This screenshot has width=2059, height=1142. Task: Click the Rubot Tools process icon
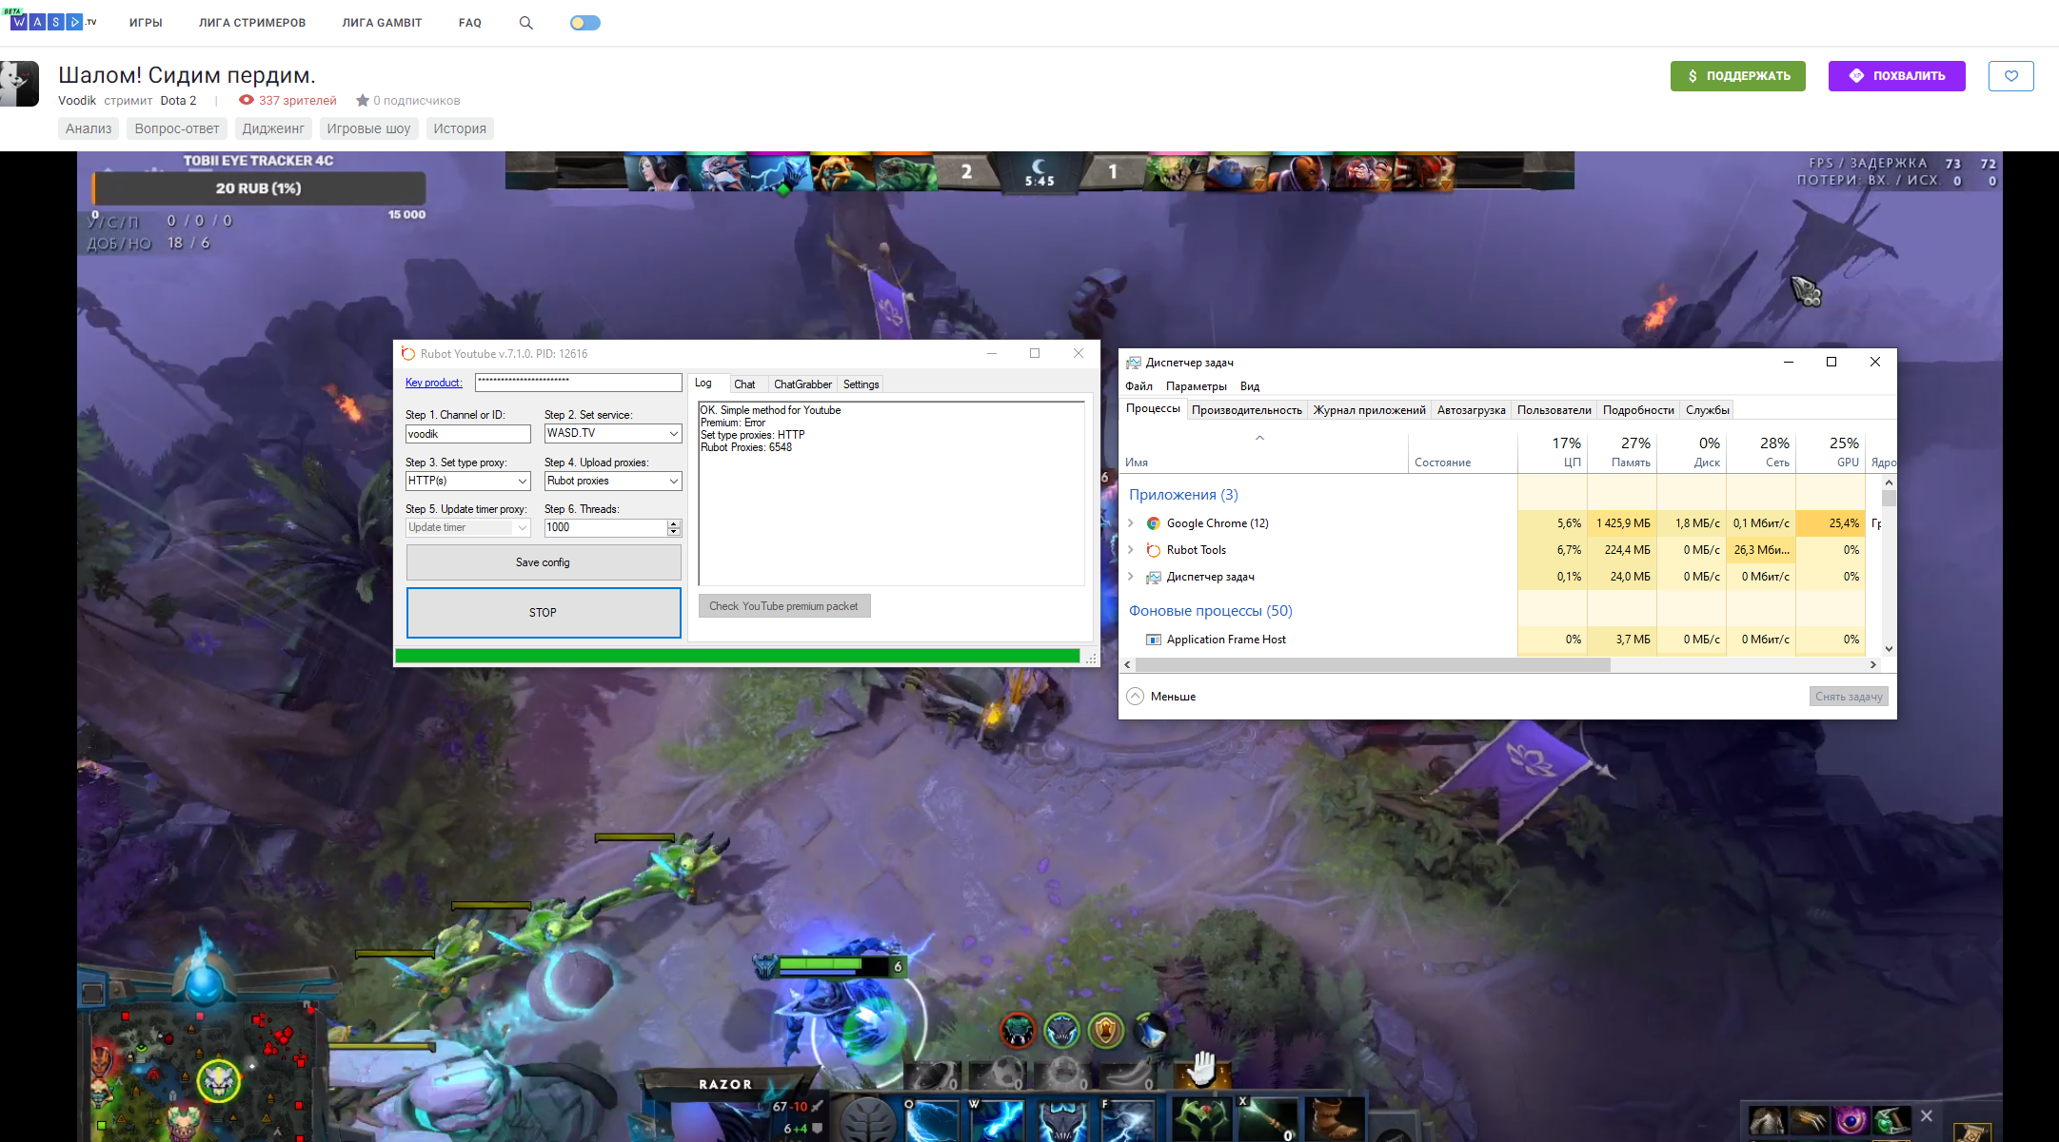pyautogui.click(x=1153, y=550)
